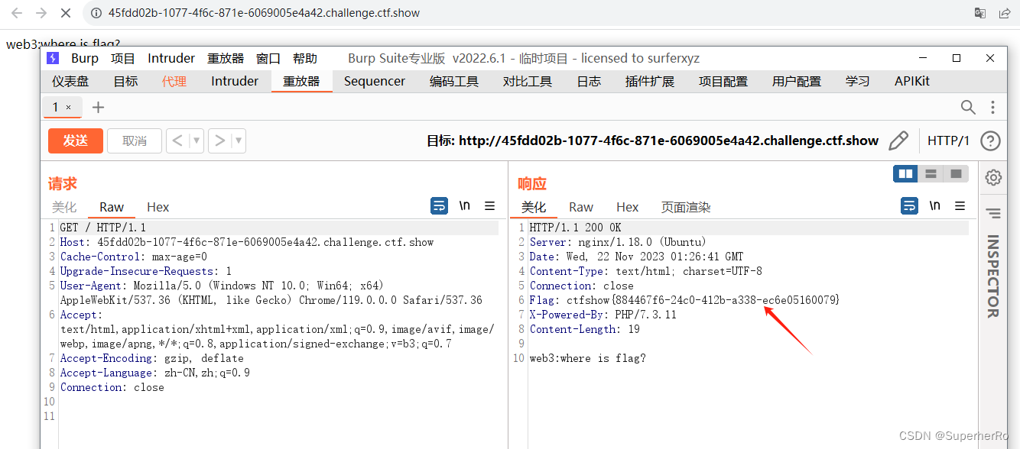Click the 取消 cancel button
Screen dimensions: 1020x449
[x=135, y=141]
